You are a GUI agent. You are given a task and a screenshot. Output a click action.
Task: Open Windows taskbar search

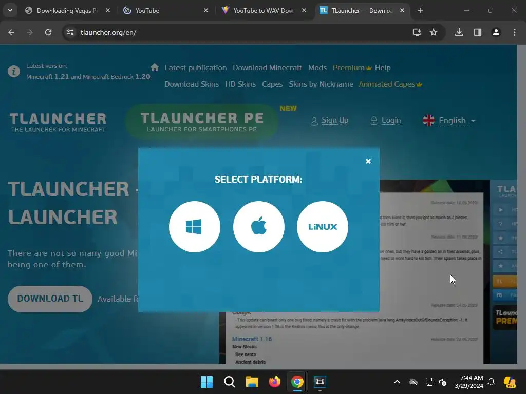click(x=230, y=382)
